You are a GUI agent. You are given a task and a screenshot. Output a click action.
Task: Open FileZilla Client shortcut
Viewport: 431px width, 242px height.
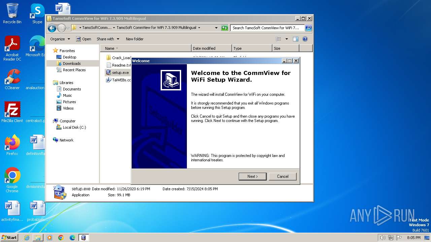tap(12, 112)
